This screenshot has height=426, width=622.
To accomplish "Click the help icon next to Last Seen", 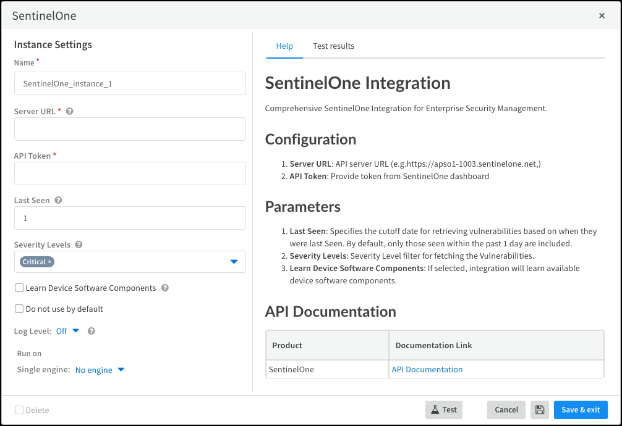I will 58,201.
